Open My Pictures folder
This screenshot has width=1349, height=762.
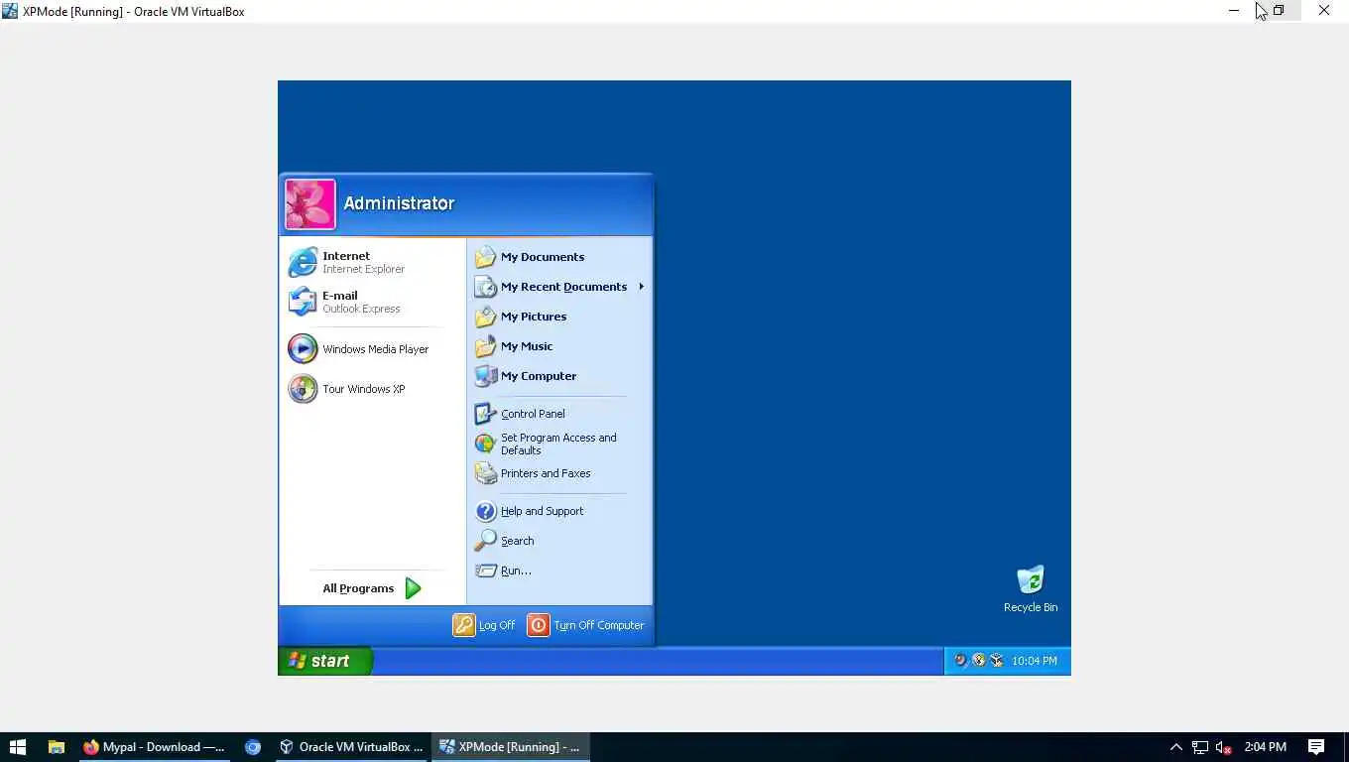[x=560, y=317]
